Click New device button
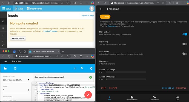This screenshot has height=102, width=189. pyautogui.click(x=18, y=38)
